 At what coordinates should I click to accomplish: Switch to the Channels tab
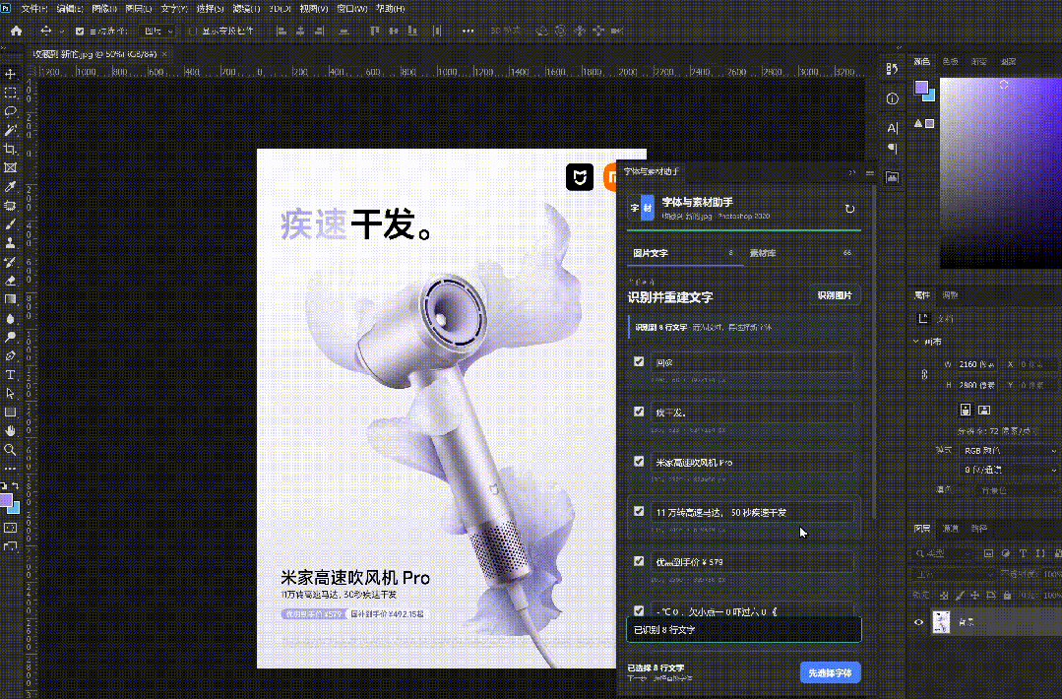tap(950, 529)
